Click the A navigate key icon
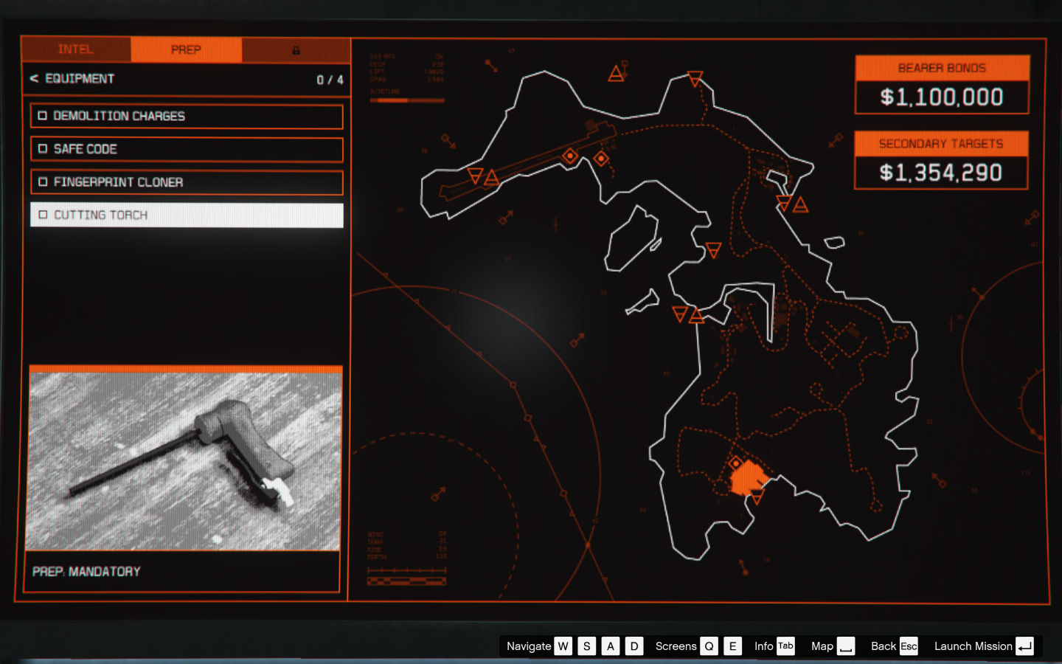 pos(611,646)
